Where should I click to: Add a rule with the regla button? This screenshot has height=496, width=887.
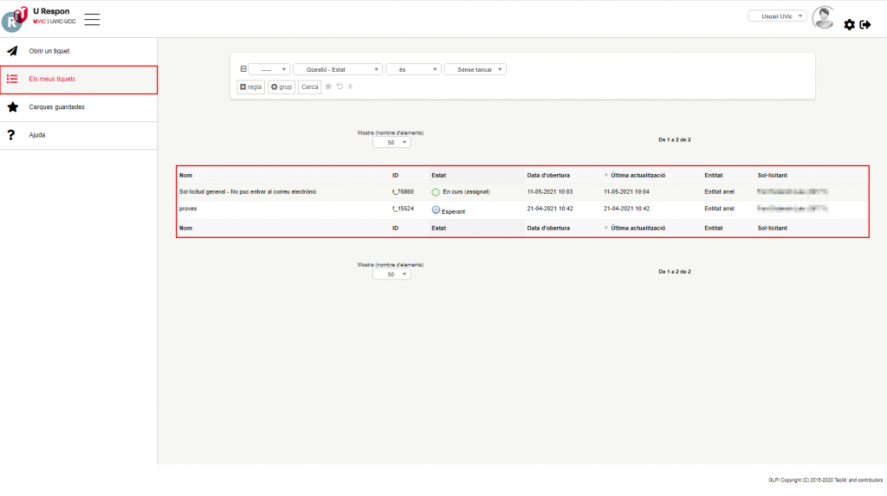pos(250,87)
